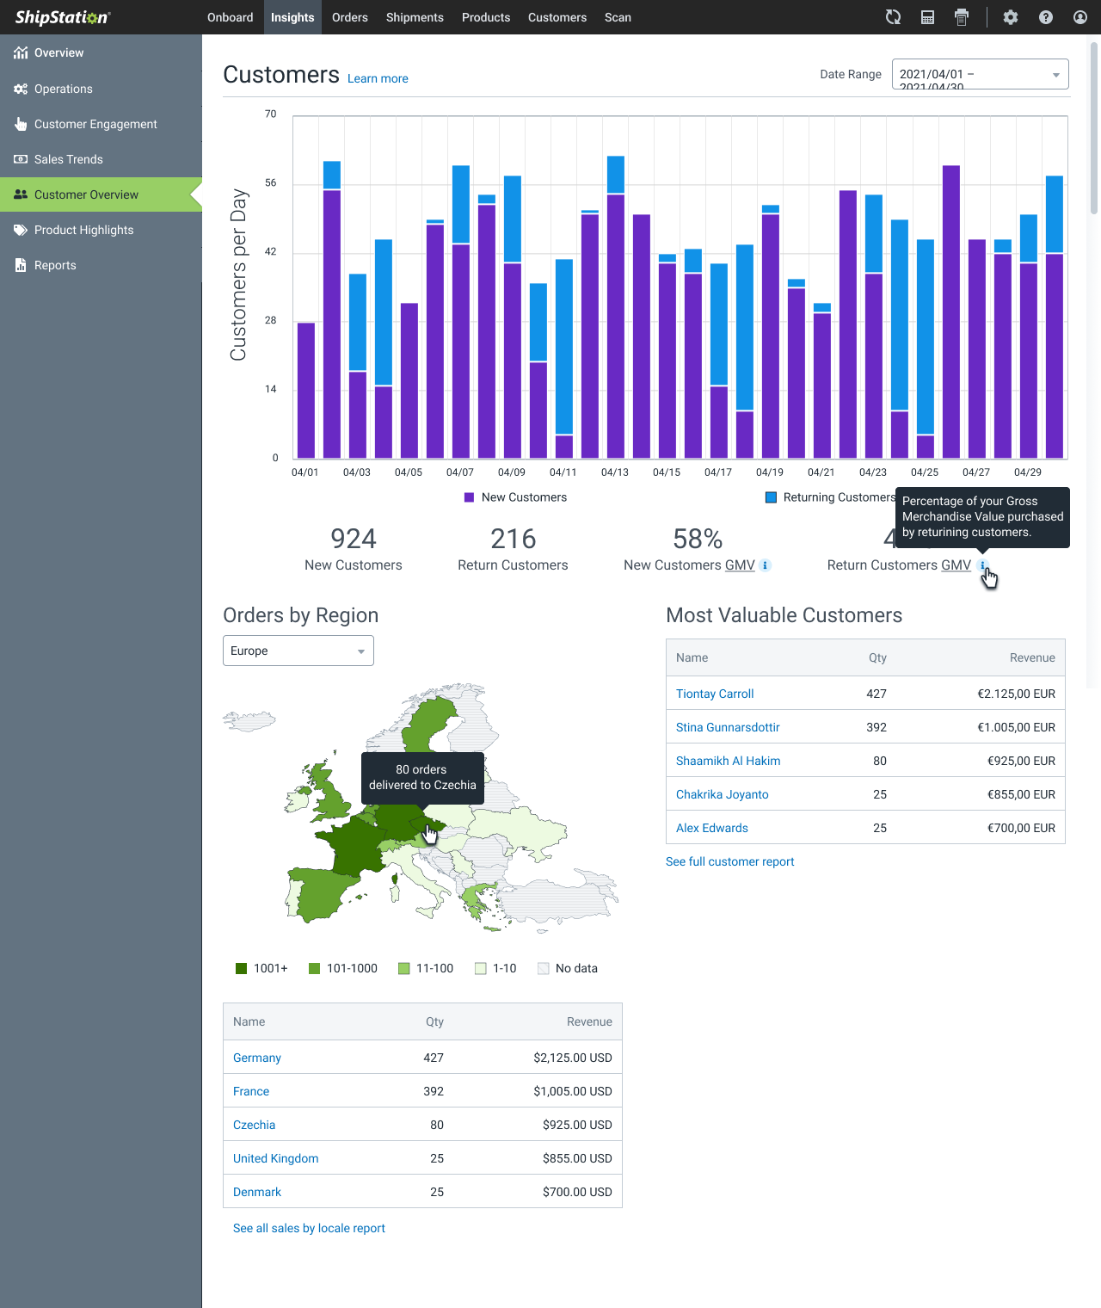Click the refresh/sync icon in top bar
The image size is (1101, 1308).
coord(893,17)
